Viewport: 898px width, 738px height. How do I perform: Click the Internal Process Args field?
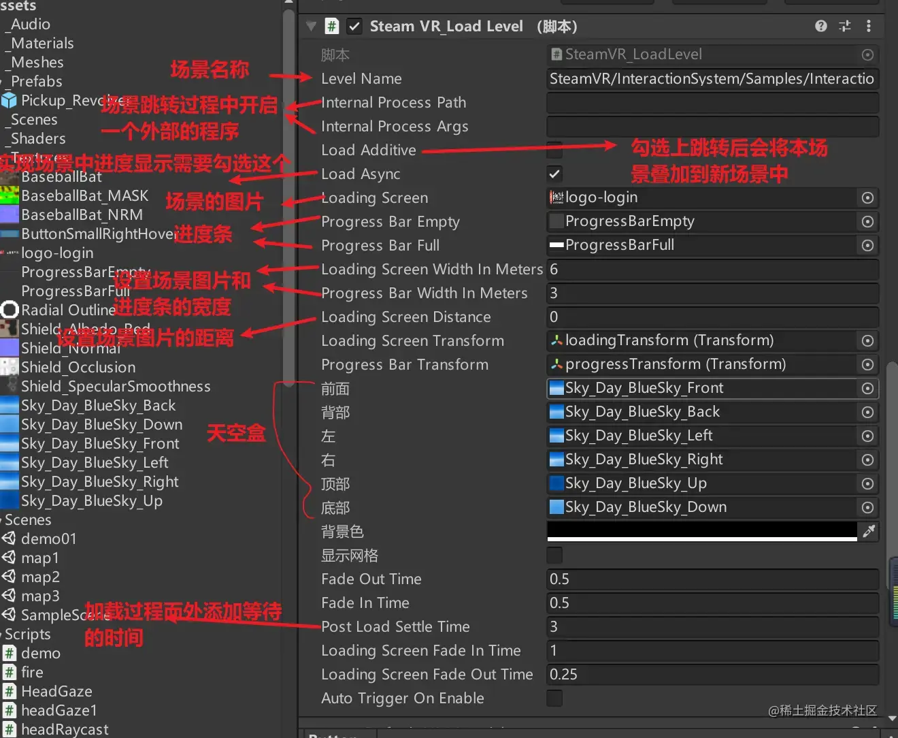pos(712,126)
